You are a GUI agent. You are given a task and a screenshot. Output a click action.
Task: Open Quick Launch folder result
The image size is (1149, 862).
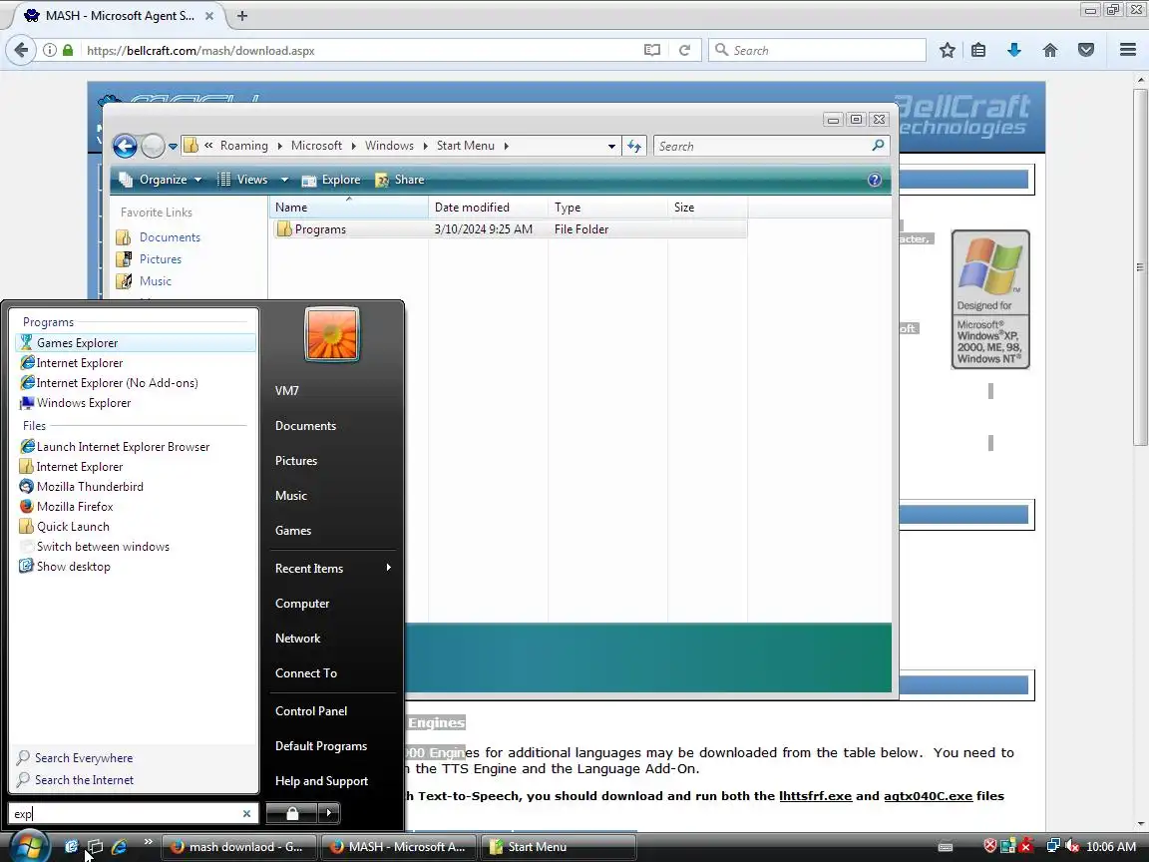[135, 527]
